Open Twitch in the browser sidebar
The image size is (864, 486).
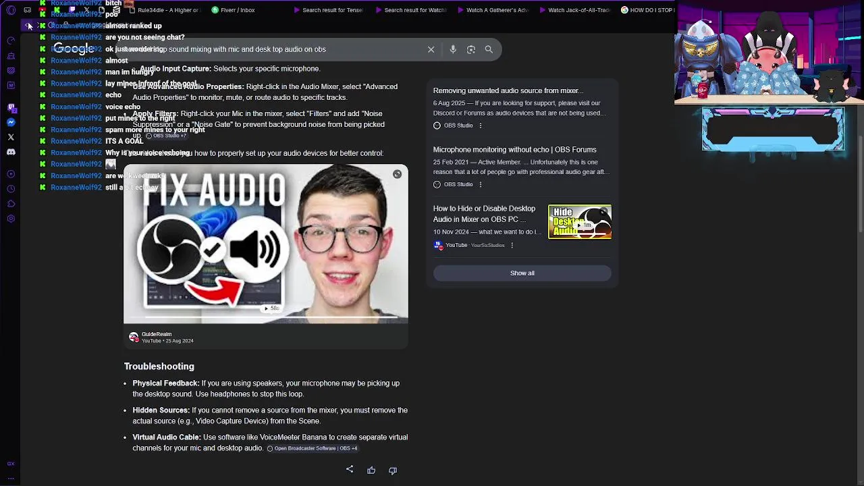[x=11, y=107]
